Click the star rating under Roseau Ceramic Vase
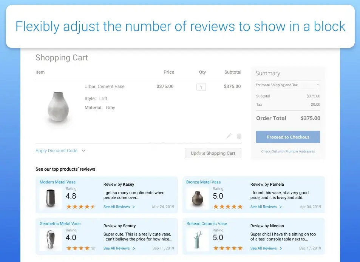Image resolution: width=360 pixels, height=262 pixels. [x=228, y=248]
